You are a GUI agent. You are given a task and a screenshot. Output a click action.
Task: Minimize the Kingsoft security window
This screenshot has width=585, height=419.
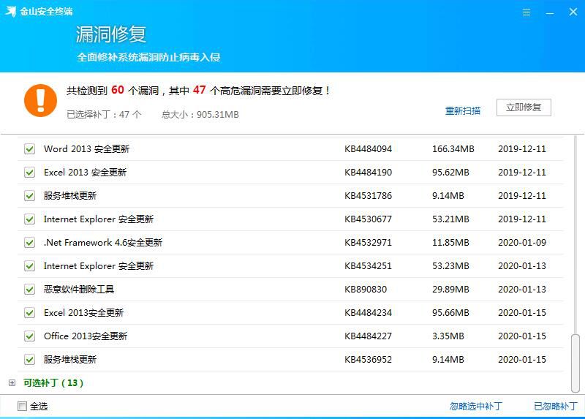click(550, 13)
